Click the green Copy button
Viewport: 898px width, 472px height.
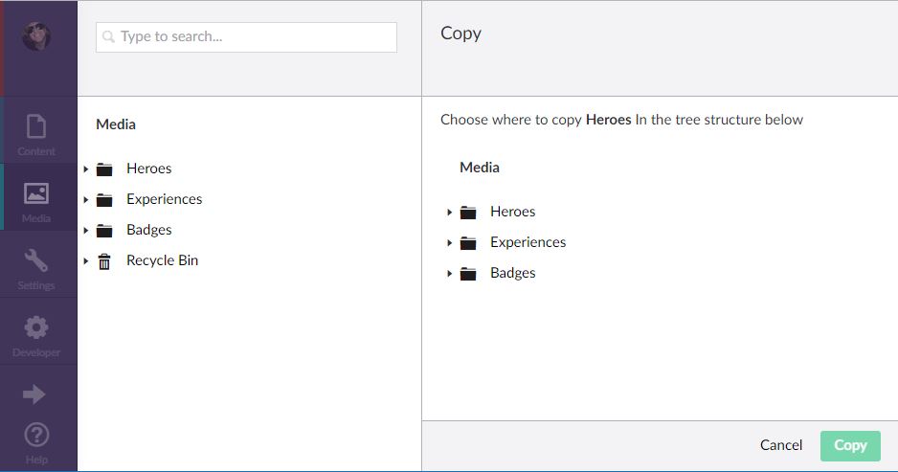[849, 445]
